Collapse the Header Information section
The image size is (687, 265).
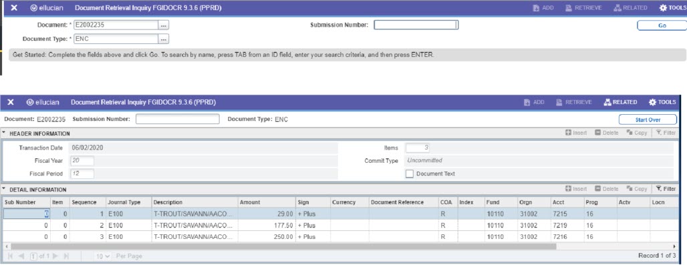coord(4,133)
